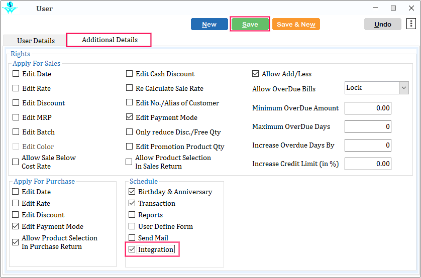Expand the Allow OverDue Bills dropdown arrow
This screenshot has width=421, height=278.
[x=403, y=88]
